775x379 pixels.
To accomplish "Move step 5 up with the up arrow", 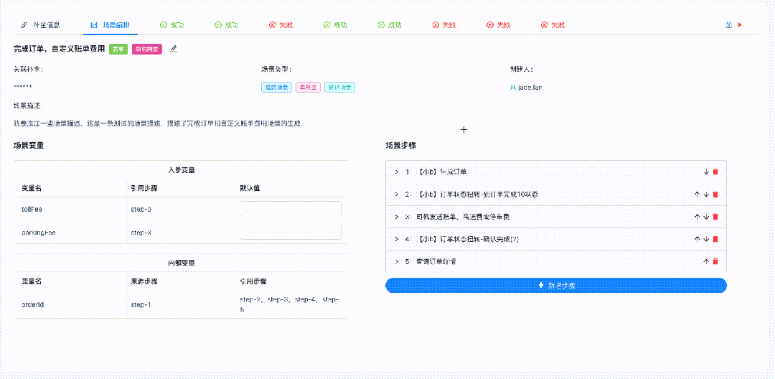I will click(x=706, y=261).
